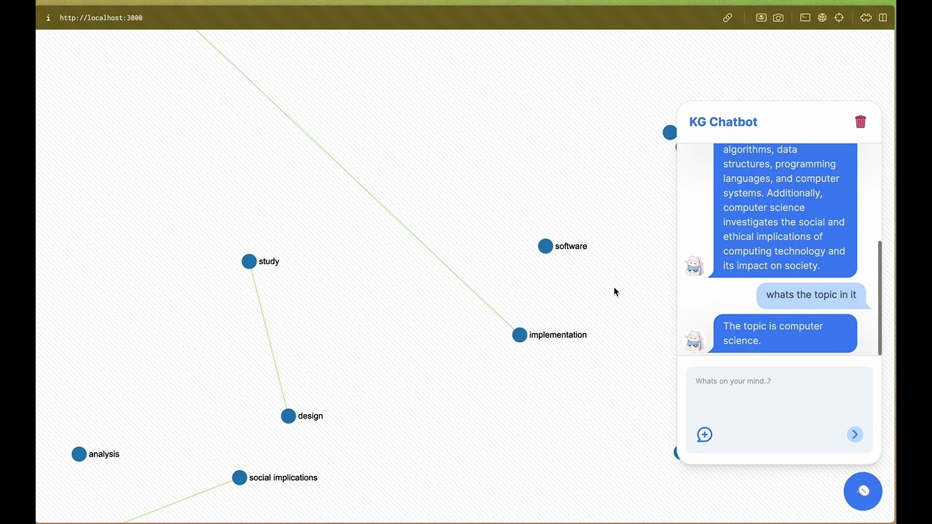The image size is (932, 524).
Task: Select the crosshair element picker icon
Action: 839,17
